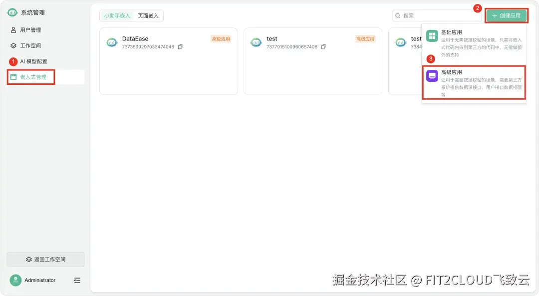Click the 搜索 search field
Image resolution: width=539 pixels, height=296 pixels.
[x=437, y=15]
